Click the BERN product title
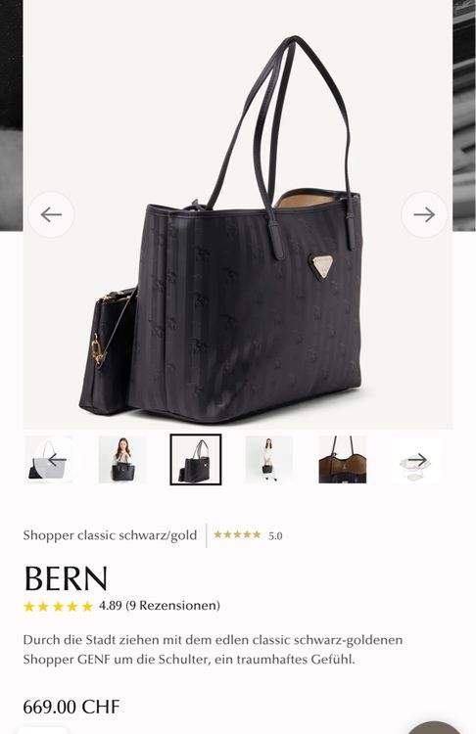The width and height of the screenshot is (476, 734). click(66, 578)
